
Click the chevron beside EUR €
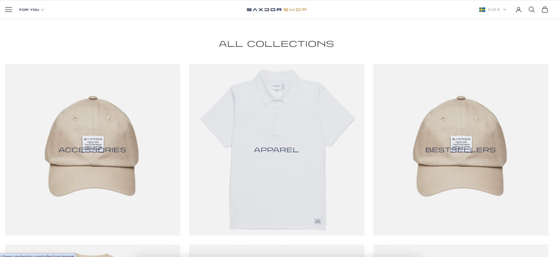point(504,10)
